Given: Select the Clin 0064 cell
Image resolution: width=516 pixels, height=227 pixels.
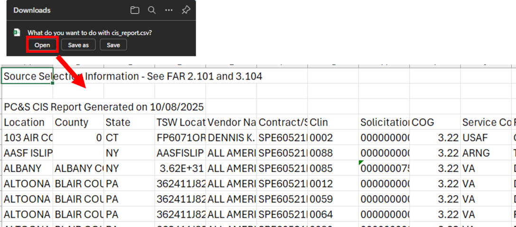Looking at the screenshot, I should click(333, 214).
